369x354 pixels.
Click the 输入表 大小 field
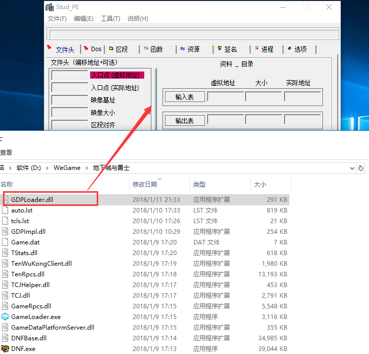coord(264,96)
